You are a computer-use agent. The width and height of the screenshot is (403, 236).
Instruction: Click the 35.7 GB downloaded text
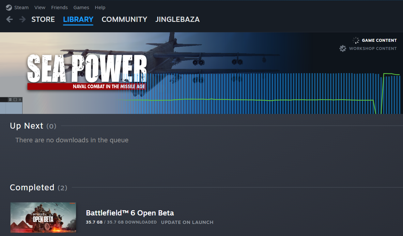[121, 222]
